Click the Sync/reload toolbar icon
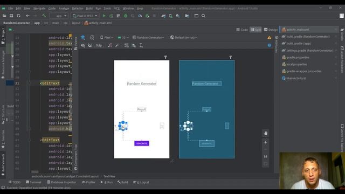Image resolution: width=345 pixels, height=194 pixels. coord(18,16)
